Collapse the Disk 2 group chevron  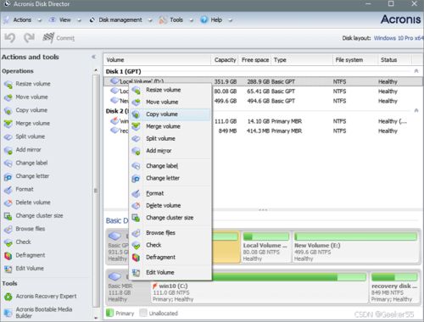click(416, 110)
